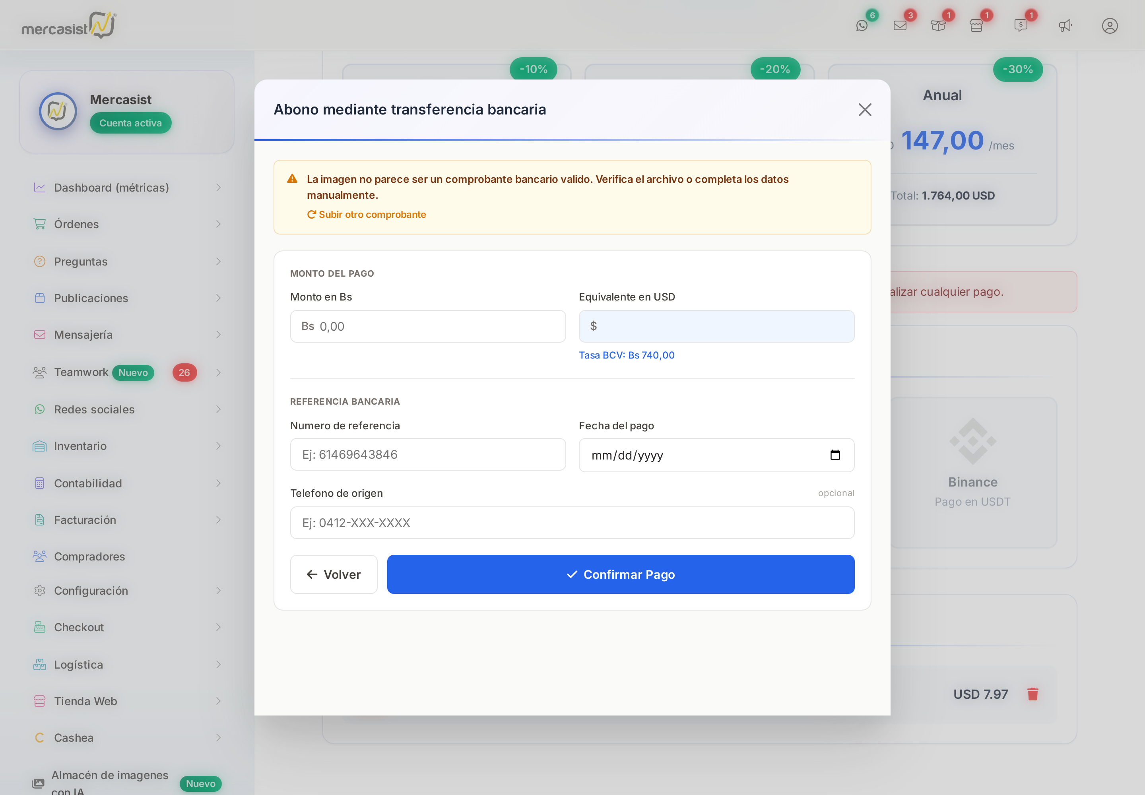The width and height of the screenshot is (1145, 795).
Task: Click the Redes sociales WhatsApp icon
Action: point(39,409)
